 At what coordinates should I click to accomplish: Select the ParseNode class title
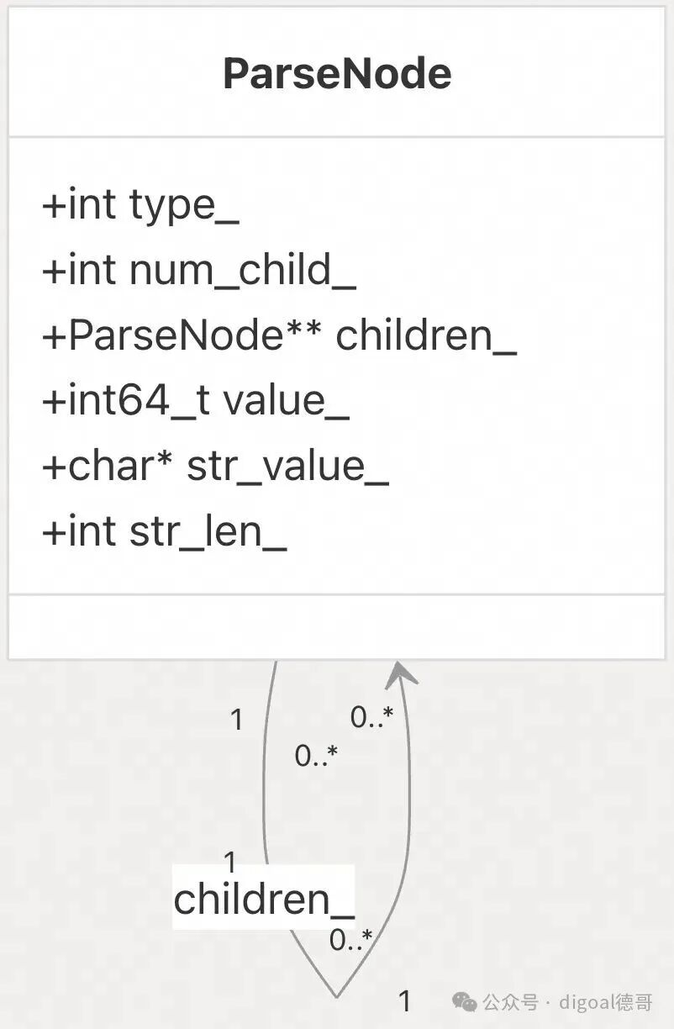click(337, 74)
